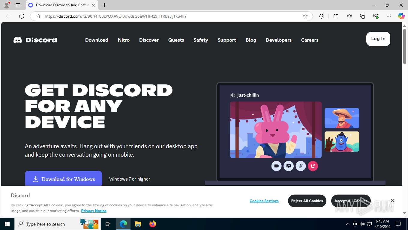
Task: Open the Blog nav item
Action: pyautogui.click(x=251, y=40)
